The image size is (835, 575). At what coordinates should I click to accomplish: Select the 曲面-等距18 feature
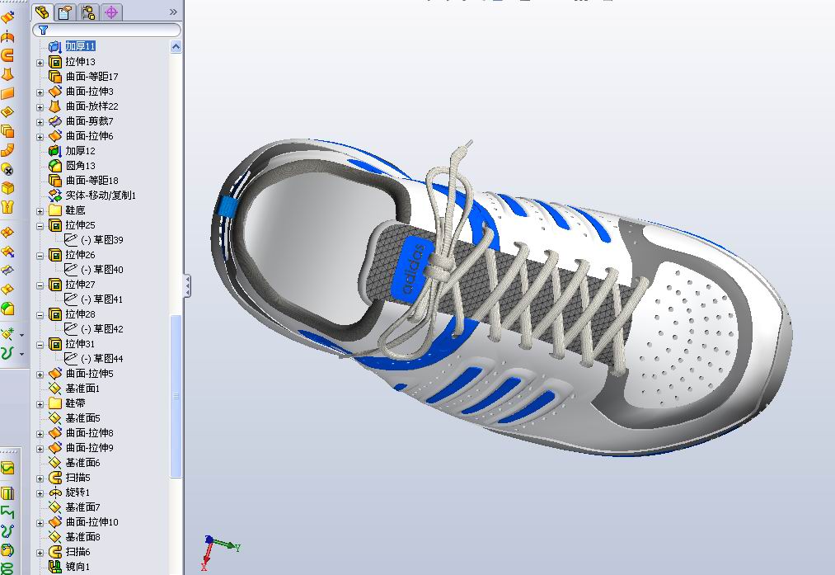point(91,181)
